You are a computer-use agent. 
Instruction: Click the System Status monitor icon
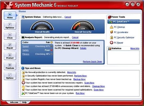[23, 17]
